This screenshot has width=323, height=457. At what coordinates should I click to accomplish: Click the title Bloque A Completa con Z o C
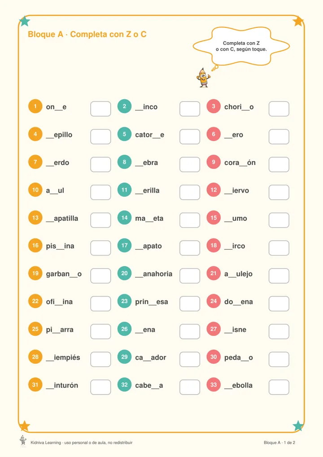coord(87,35)
